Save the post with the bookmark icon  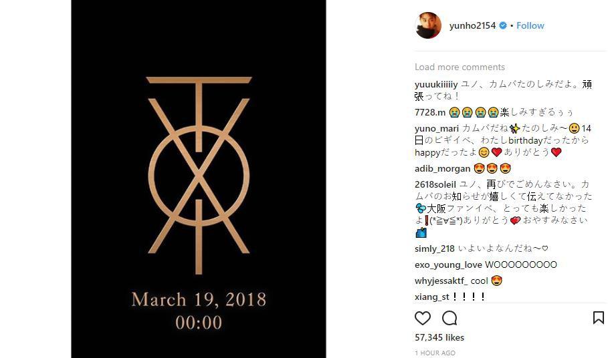[598, 318]
